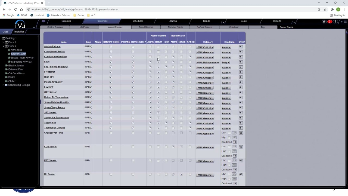Open the Alarms top-level tab
348x196 pixels.
pyautogui.click(x=173, y=21)
